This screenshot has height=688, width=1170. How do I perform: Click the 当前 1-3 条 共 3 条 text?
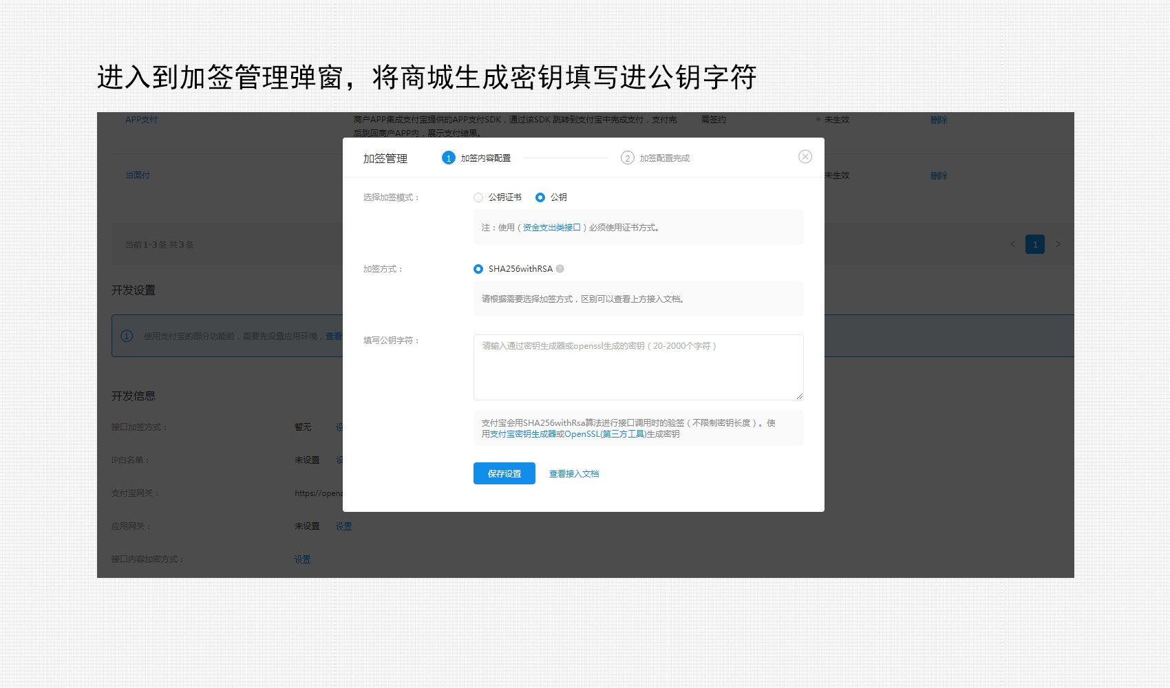click(x=160, y=244)
